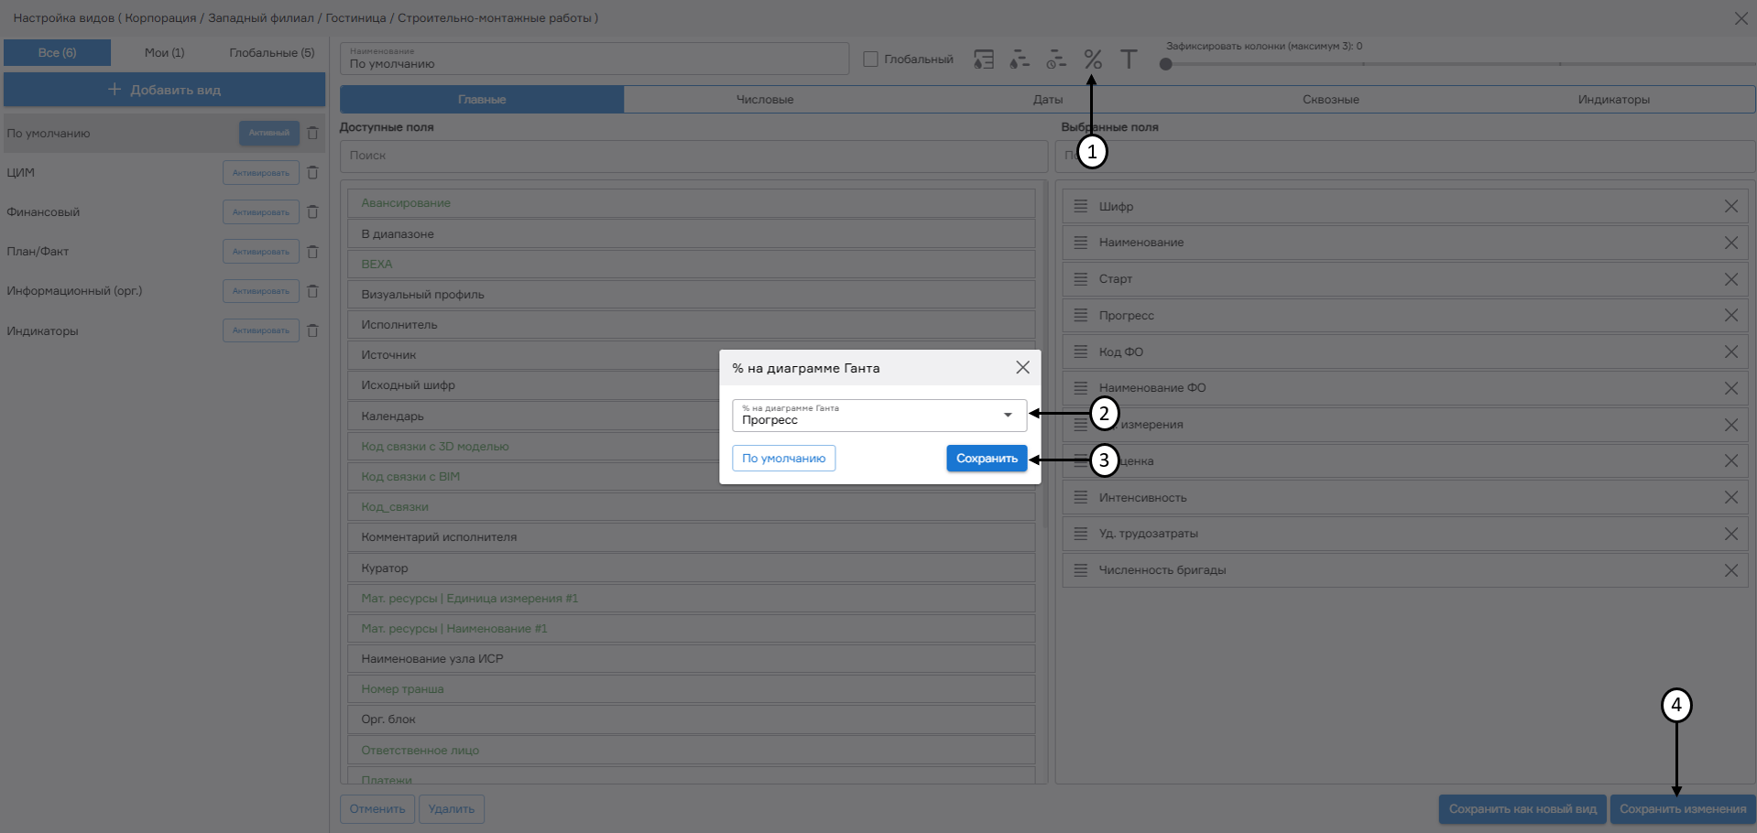
Task: Activate the Финансовый view
Action: [x=260, y=212]
